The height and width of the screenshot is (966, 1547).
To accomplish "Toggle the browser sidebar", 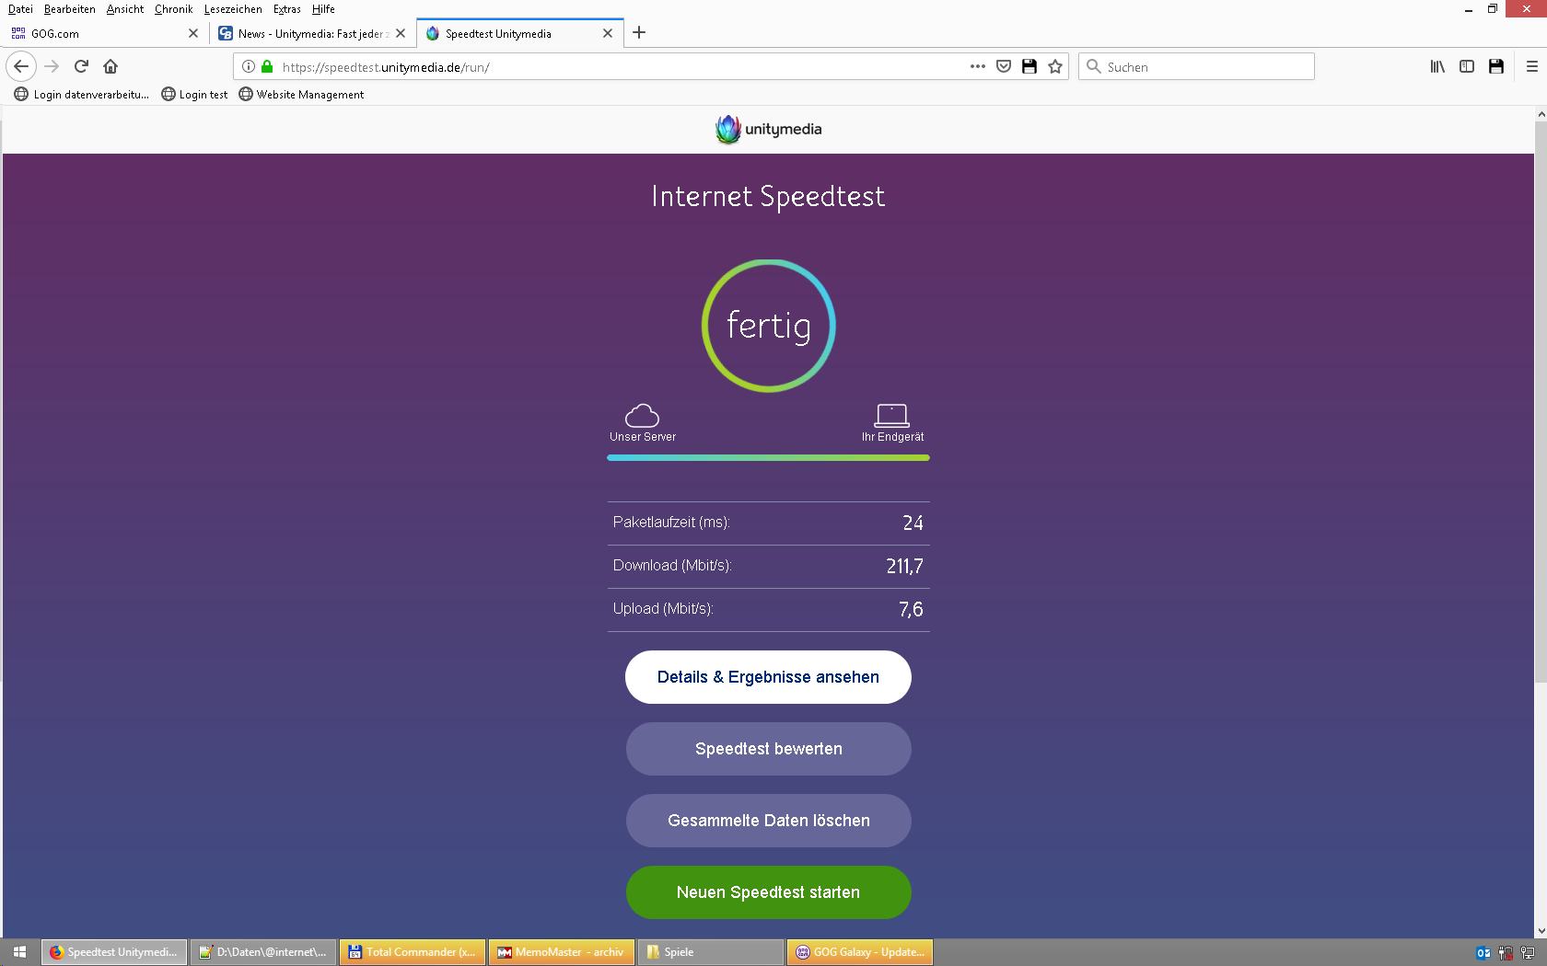I will coord(1467,66).
